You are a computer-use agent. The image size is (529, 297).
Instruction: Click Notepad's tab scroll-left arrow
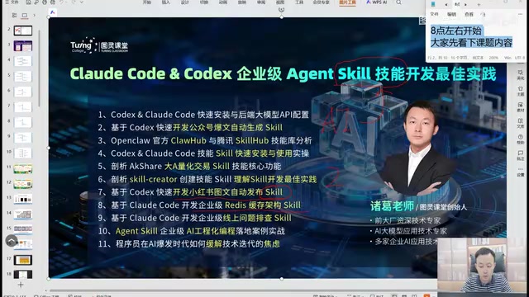446,4
